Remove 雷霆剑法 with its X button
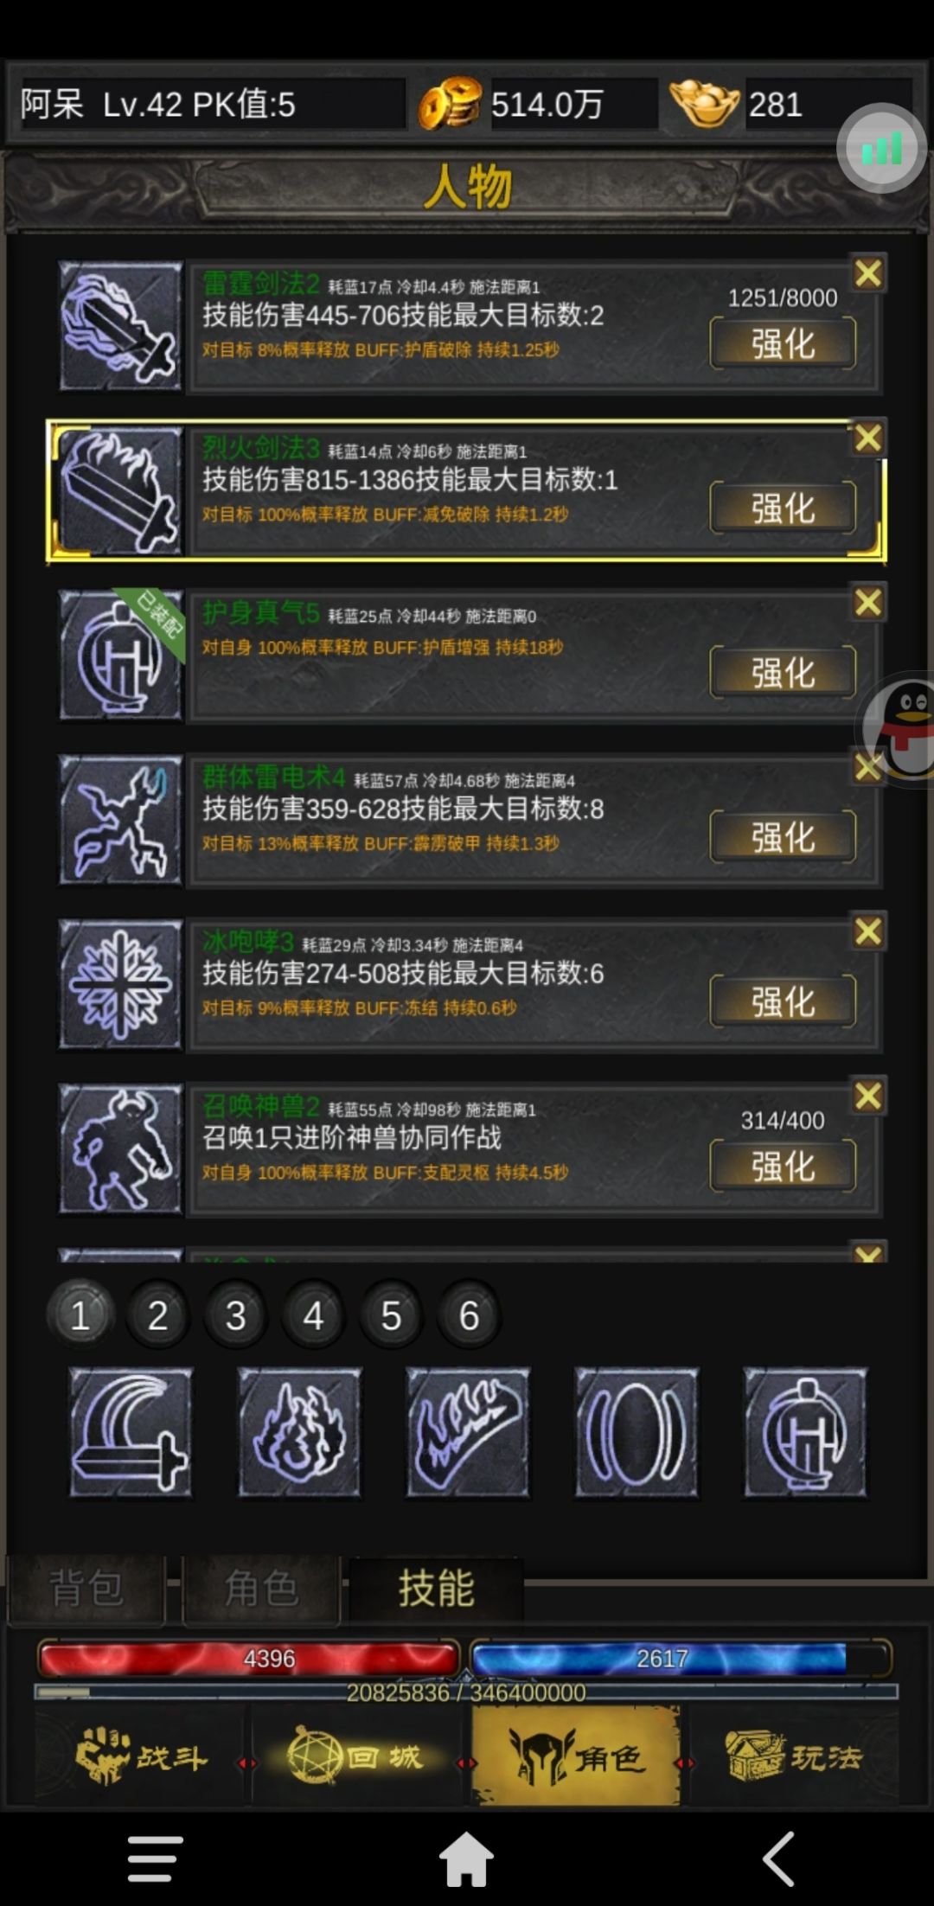The image size is (934, 1906). 868,273
